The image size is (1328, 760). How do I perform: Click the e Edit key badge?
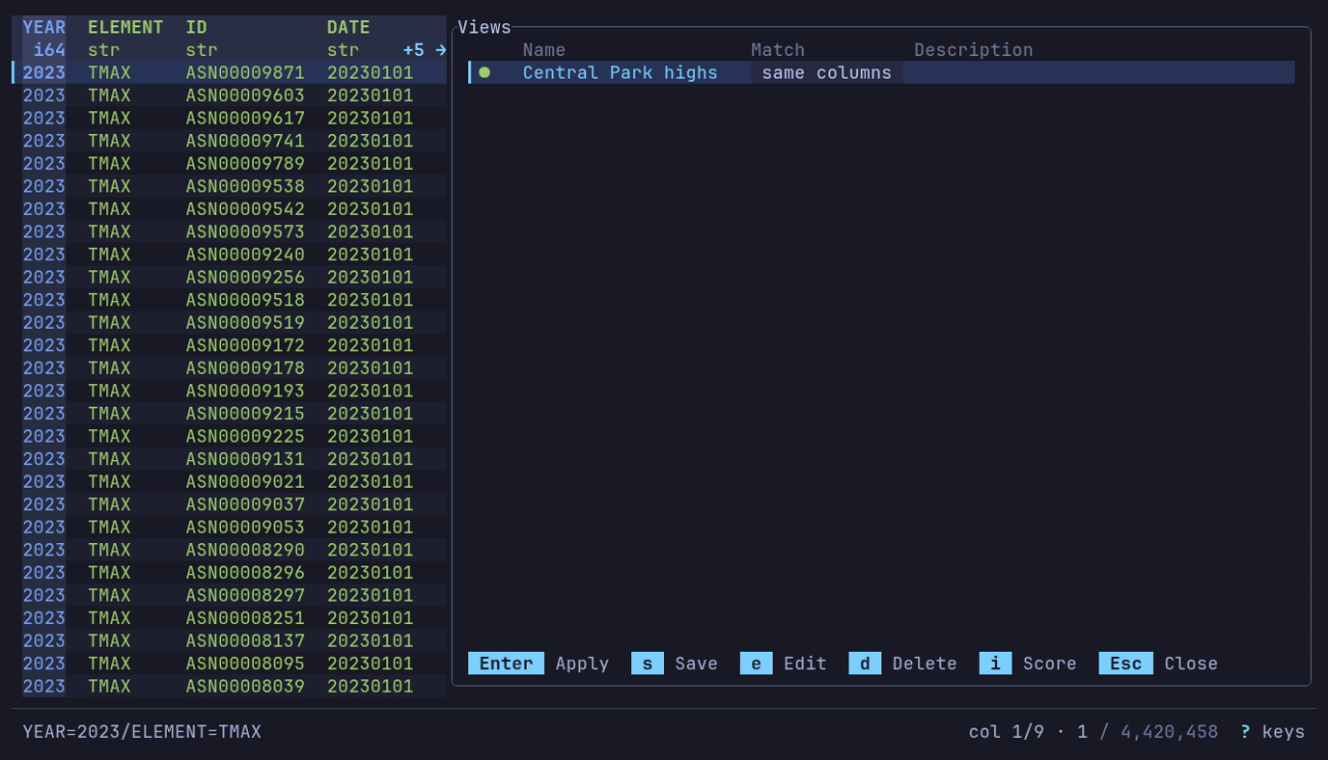(x=756, y=664)
